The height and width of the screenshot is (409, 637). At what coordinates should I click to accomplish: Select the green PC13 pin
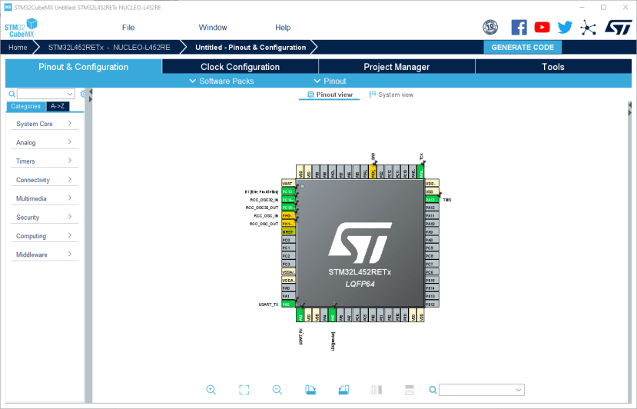coord(288,191)
